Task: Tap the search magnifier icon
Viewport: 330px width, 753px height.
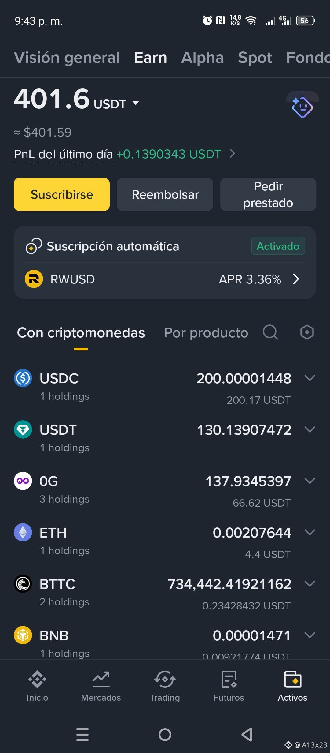Action: 270,332
